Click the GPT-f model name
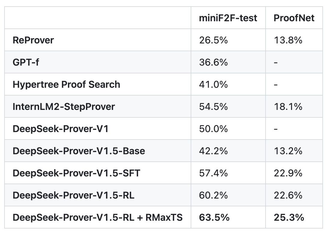Image resolution: width=326 pixels, height=233 pixels. click(26, 62)
